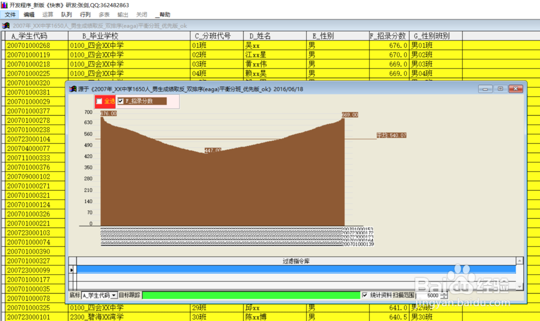Click the B_毕业学校 column header
This screenshot has width=540, height=321.
129,36
